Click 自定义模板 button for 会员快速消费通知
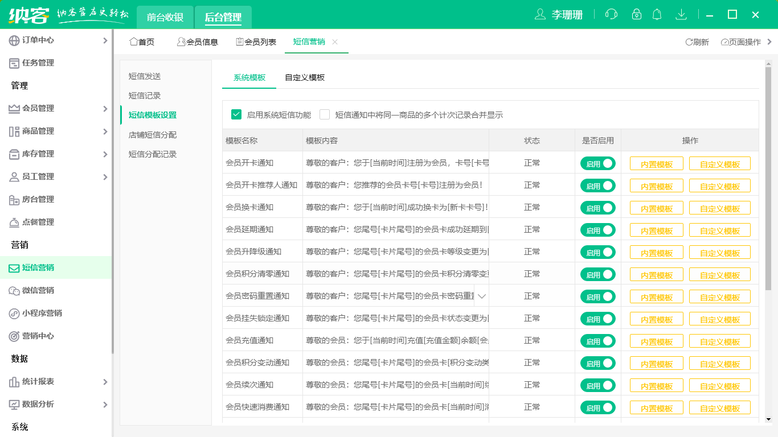Viewport: 778px width, 437px height. pyautogui.click(x=720, y=408)
